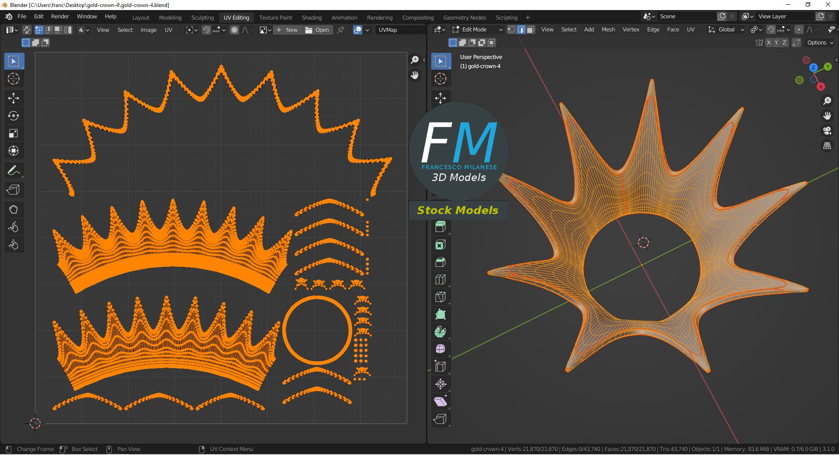Select the UV Grab sculpt tool
Image resolution: width=839 pixels, height=455 pixels.
click(x=14, y=210)
